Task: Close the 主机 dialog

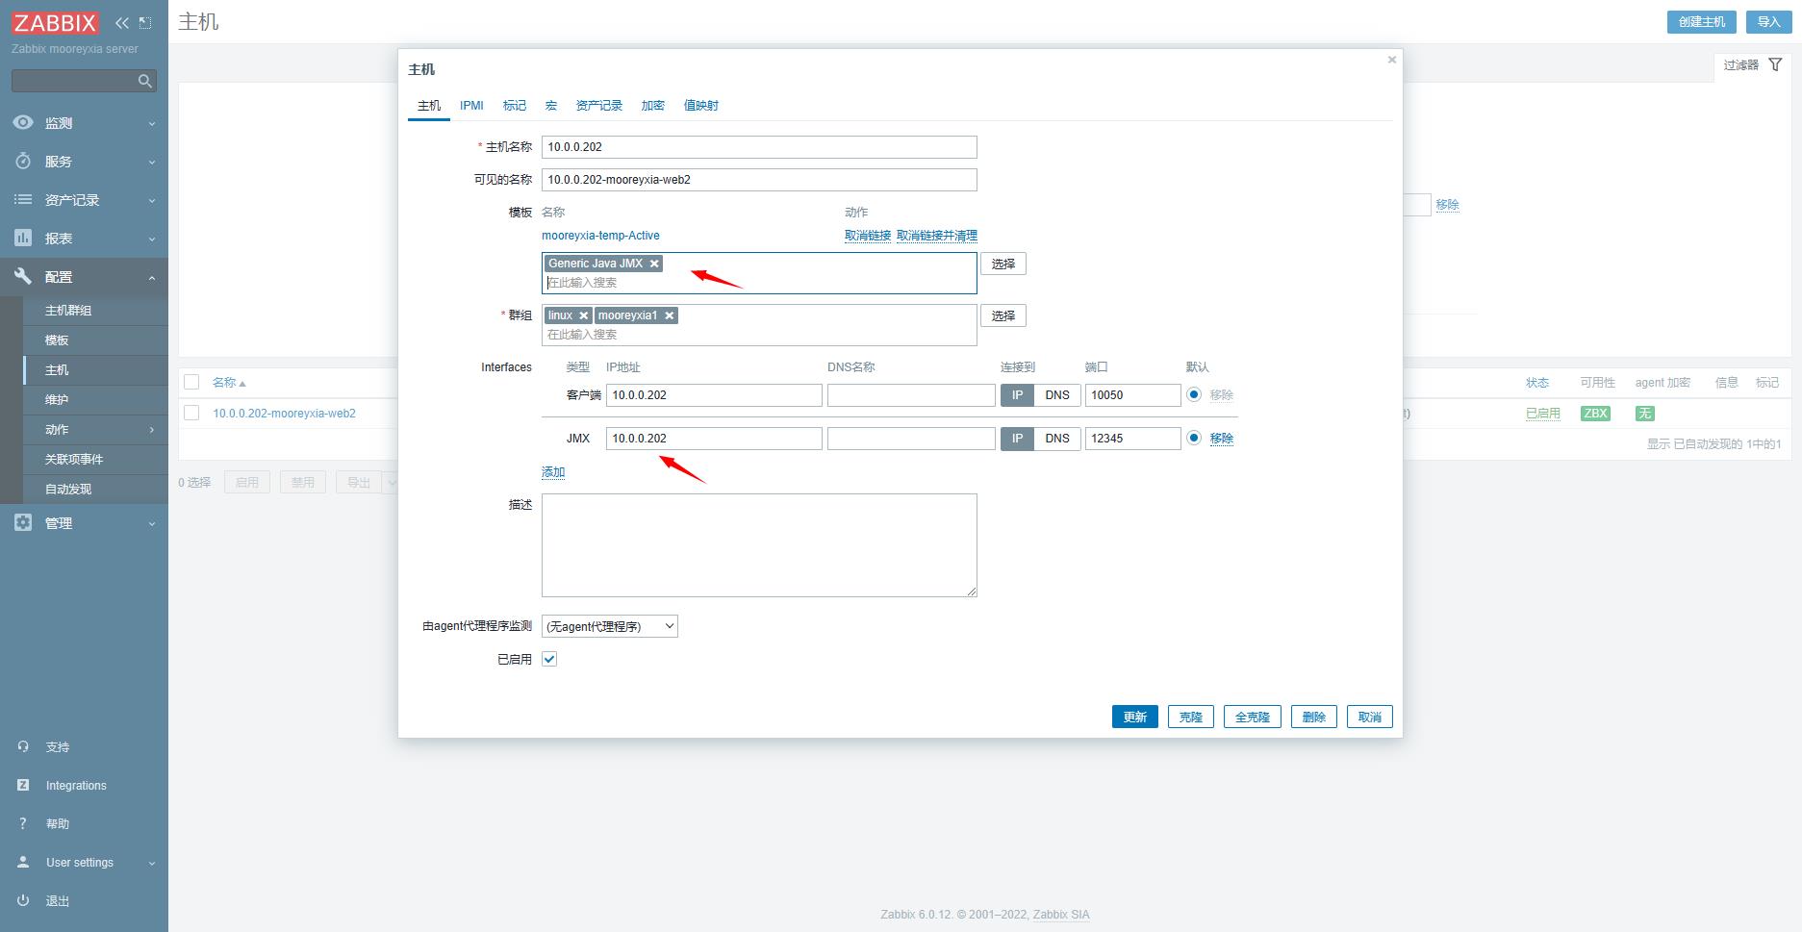Action: pyautogui.click(x=1391, y=60)
